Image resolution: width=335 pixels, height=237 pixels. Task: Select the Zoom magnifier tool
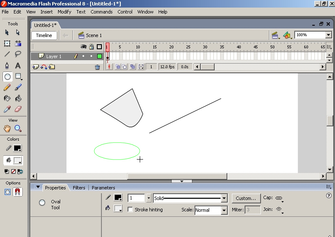18,128
